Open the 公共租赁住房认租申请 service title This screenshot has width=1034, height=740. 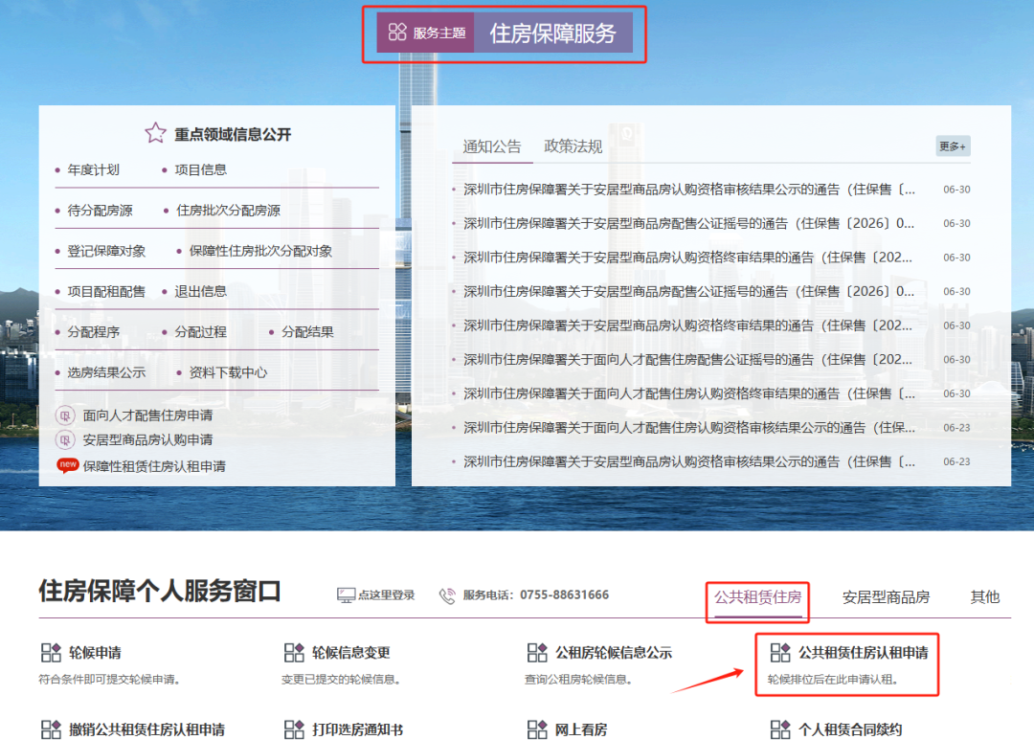pyautogui.click(x=864, y=653)
